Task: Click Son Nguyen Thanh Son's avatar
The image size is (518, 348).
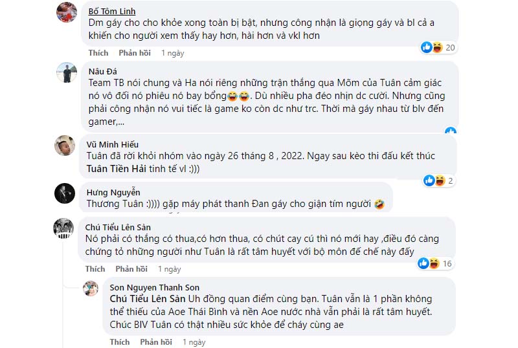Action: 91,288
